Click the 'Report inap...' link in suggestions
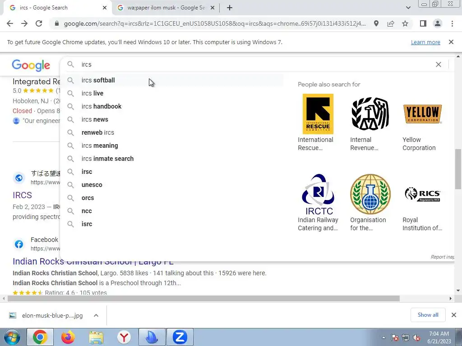Image resolution: width=462 pixels, height=346 pixels. [442, 257]
